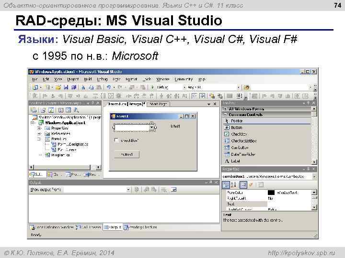Viewport: 345px width, 258px height.
Task: Open Property Pages in the Properties window
Action: (260, 185)
